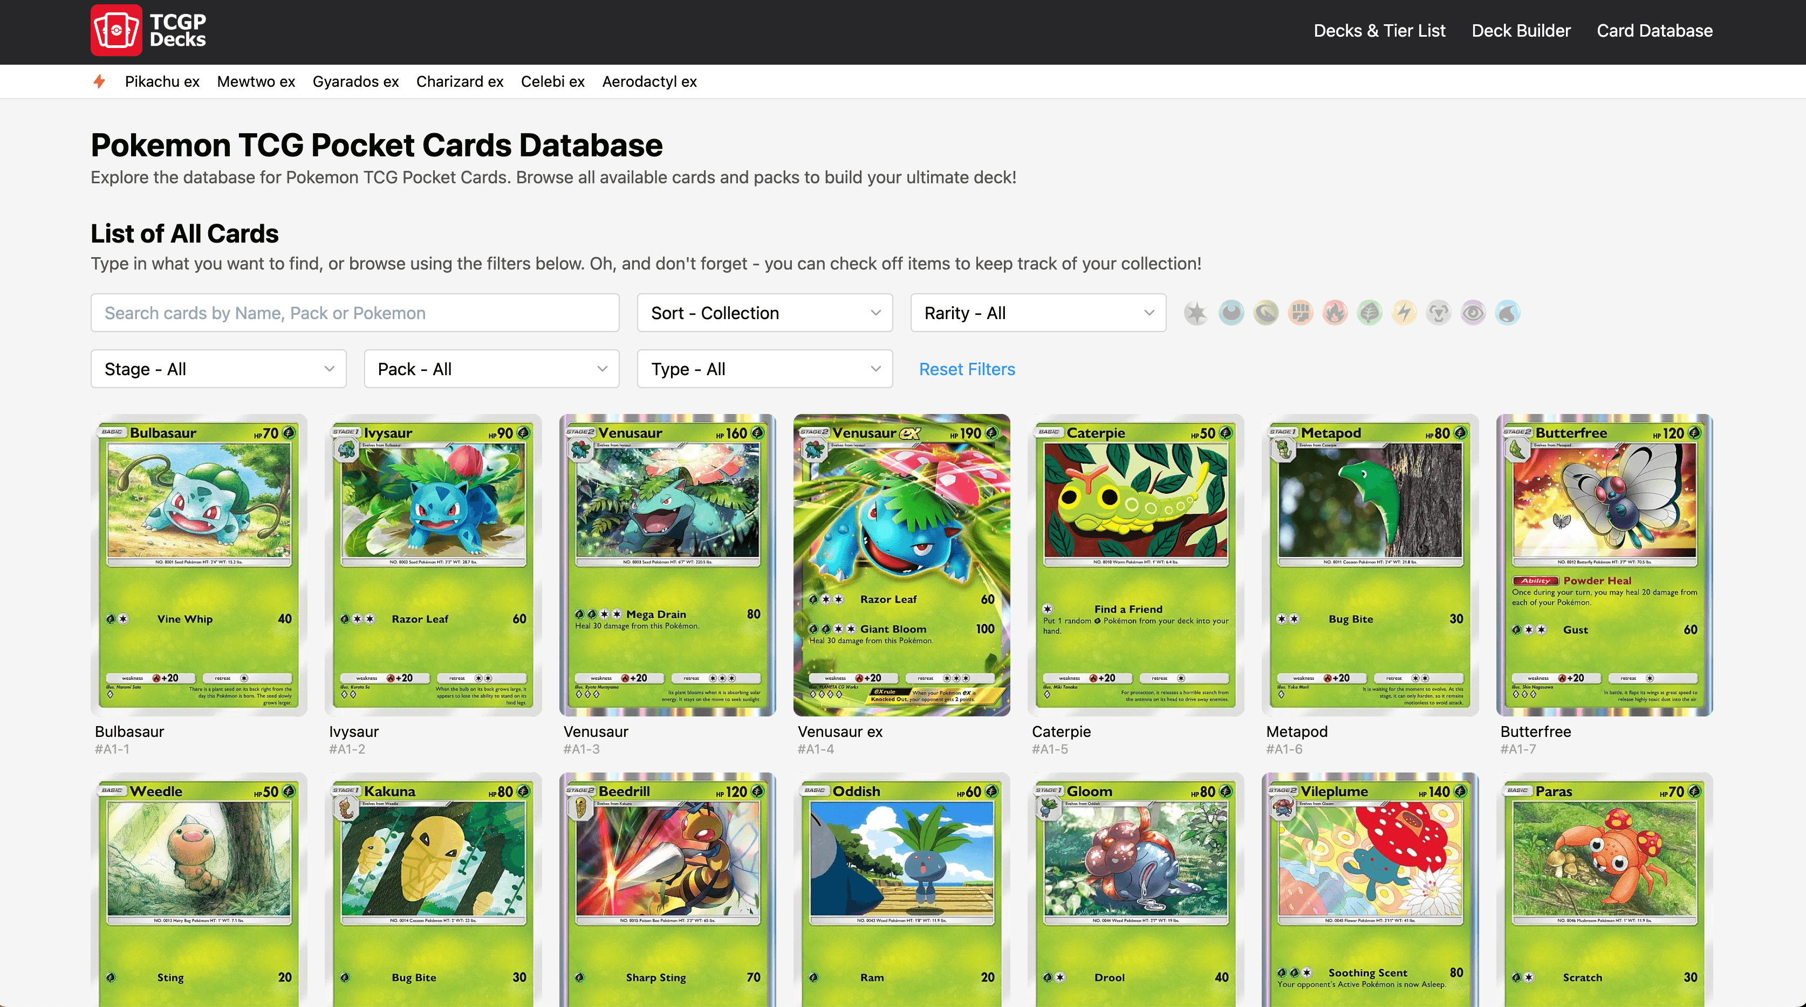Filter by Dragon energy type icon
The image size is (1806, 1007).
tap(1265, 313)
